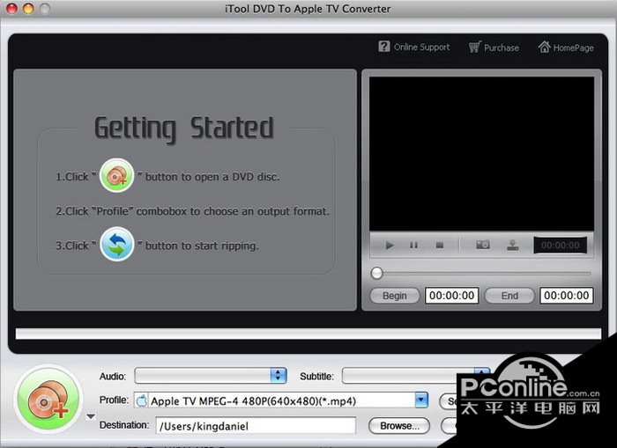Take a snapshot with the camera icon
This screenshot has width=617, height=448.
pyautogui.click(x=483, y=245)
